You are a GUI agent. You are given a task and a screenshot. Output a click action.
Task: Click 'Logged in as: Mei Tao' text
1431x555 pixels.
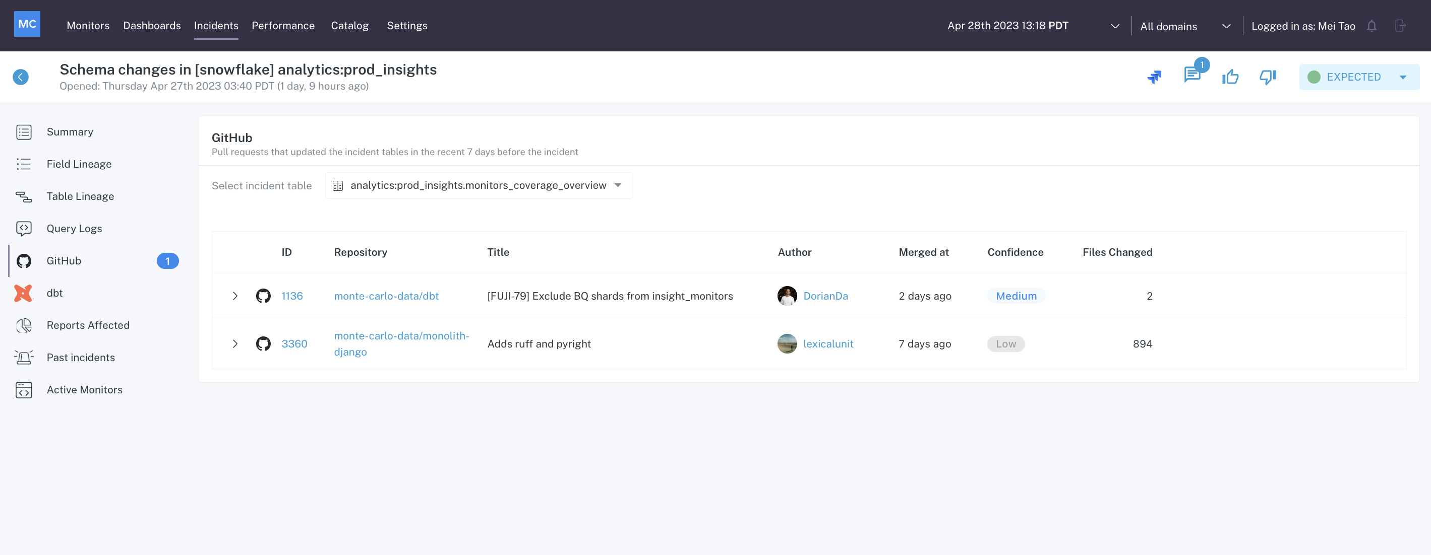(x=1303, y=26)
